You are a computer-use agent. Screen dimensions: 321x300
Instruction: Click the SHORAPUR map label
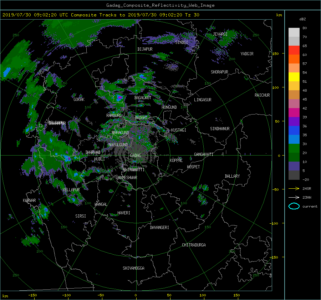[219, 72]
